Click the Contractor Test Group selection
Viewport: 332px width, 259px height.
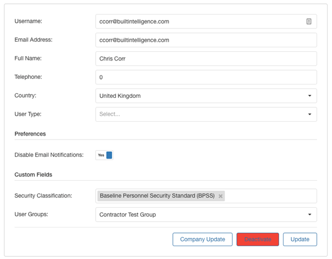[x=128, y=215]
